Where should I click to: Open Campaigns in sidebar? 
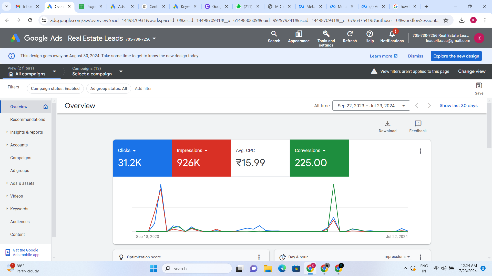coord(21,158)
